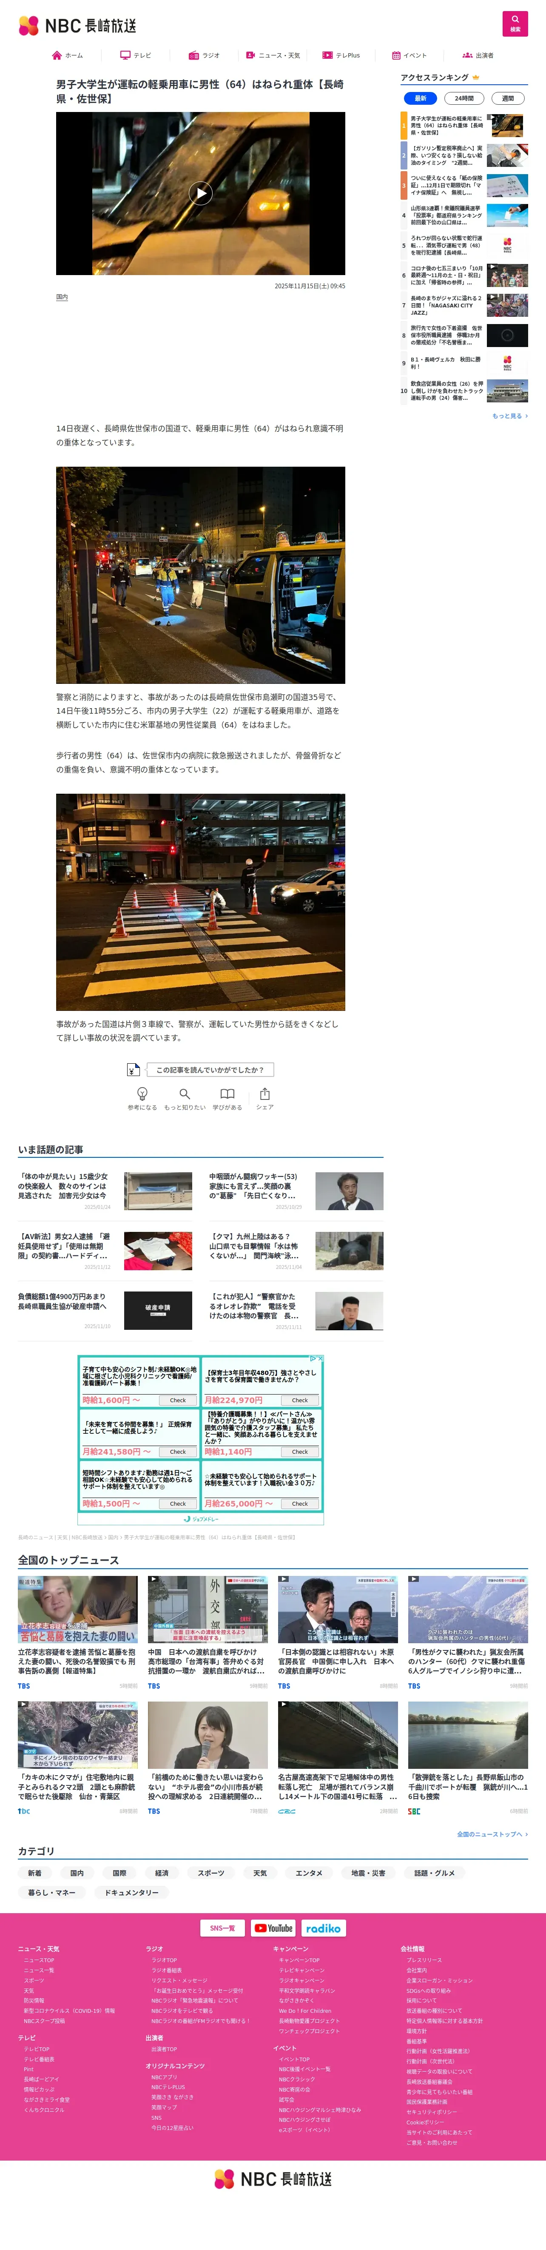The image size is (546, 2250).
Task: Select the 暮らし・マネー category chip
Action: coord(51,1892)
